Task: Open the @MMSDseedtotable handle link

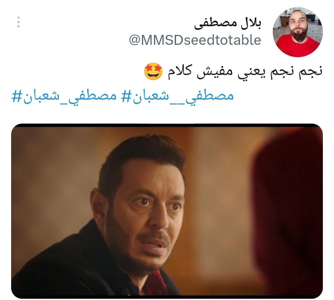Action: point(195,40)
